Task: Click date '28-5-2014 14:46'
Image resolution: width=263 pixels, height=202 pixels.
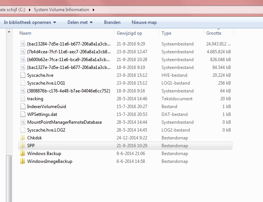Action: coord(132,99)
